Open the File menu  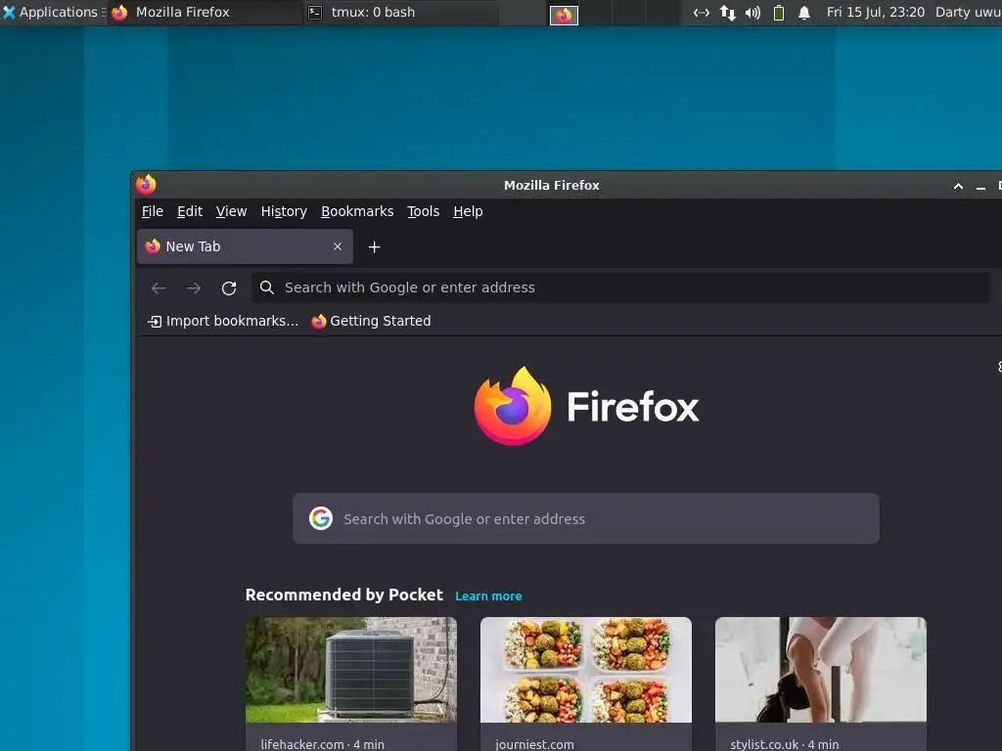click(152, 211)
